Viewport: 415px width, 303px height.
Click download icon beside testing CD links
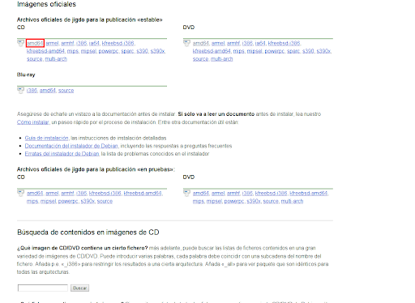[x=20, y=193]
